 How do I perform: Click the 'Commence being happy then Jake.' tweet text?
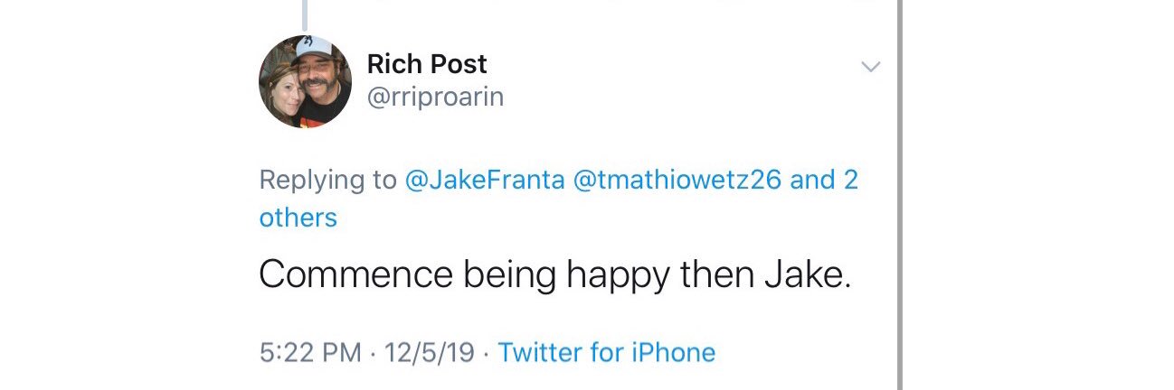tap(555, 275)
